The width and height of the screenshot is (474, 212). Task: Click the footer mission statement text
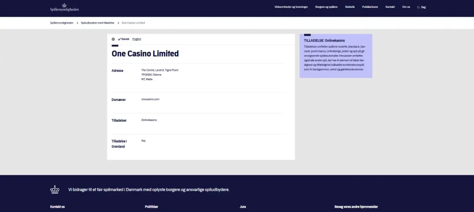[x=149, y=190]
